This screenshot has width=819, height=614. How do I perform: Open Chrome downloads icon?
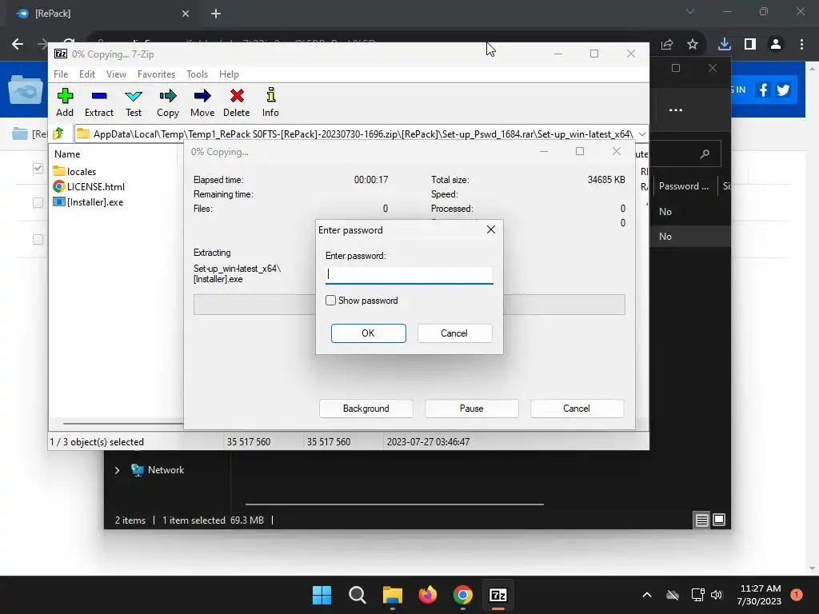coord(725,45)
